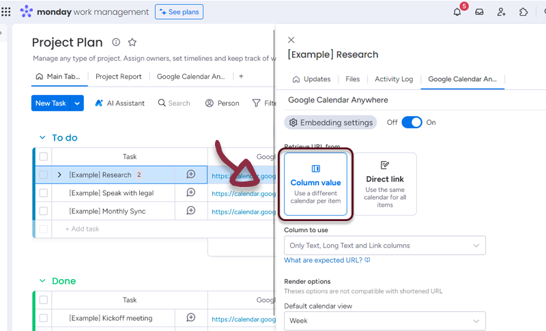
Task: Open the app switcher grid icon
Action: click(x=6, y=12)
